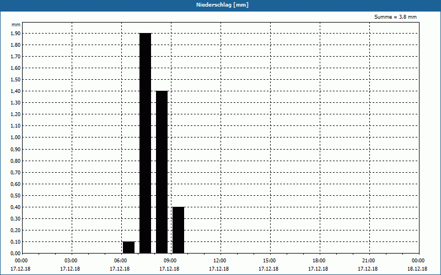Image resolution: width=441 pixels, height=275 pixels.
Task: Click the 0,10 y-axis label
Action: (16, 241)
